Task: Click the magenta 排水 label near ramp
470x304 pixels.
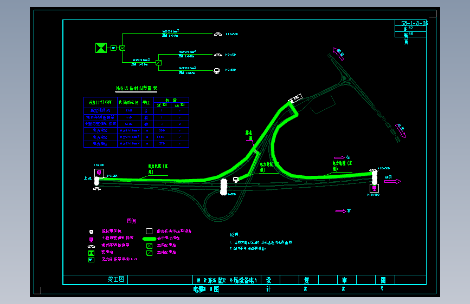Action: tap(249, 135)
